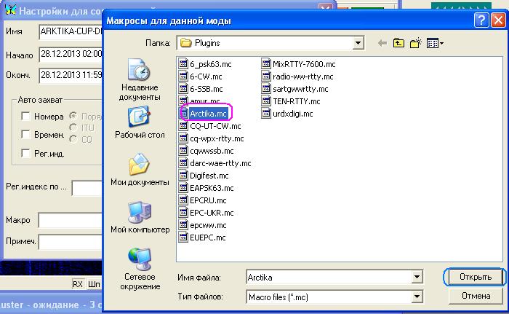Open My Documents sidebar location

click(x=139, y=171)
